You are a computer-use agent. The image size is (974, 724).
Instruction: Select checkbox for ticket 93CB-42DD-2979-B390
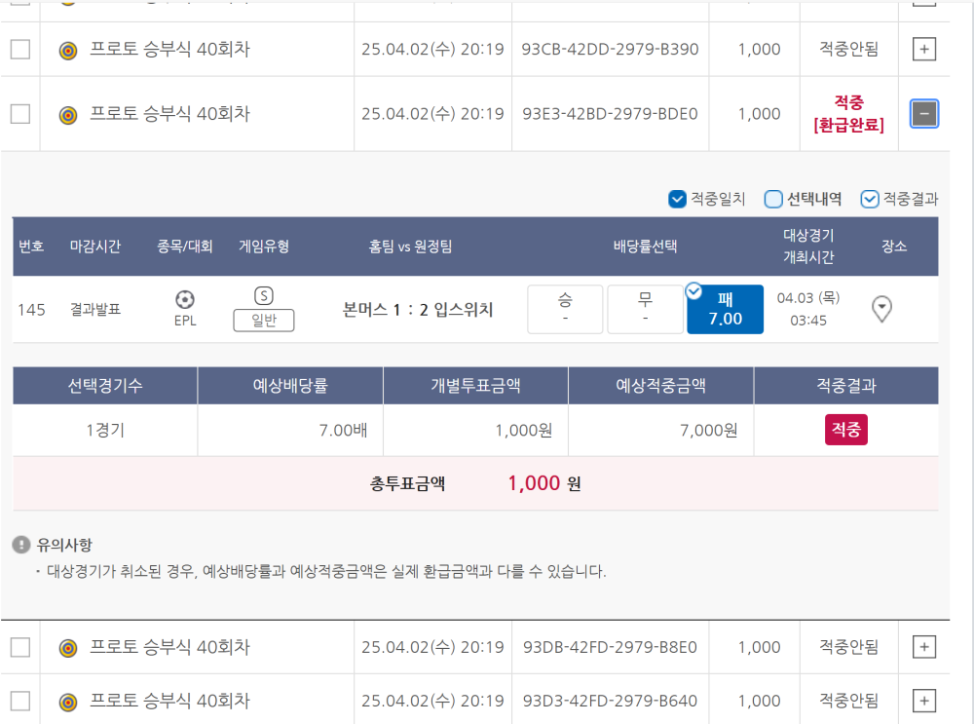pyautogui.click(x=20, y=50)
